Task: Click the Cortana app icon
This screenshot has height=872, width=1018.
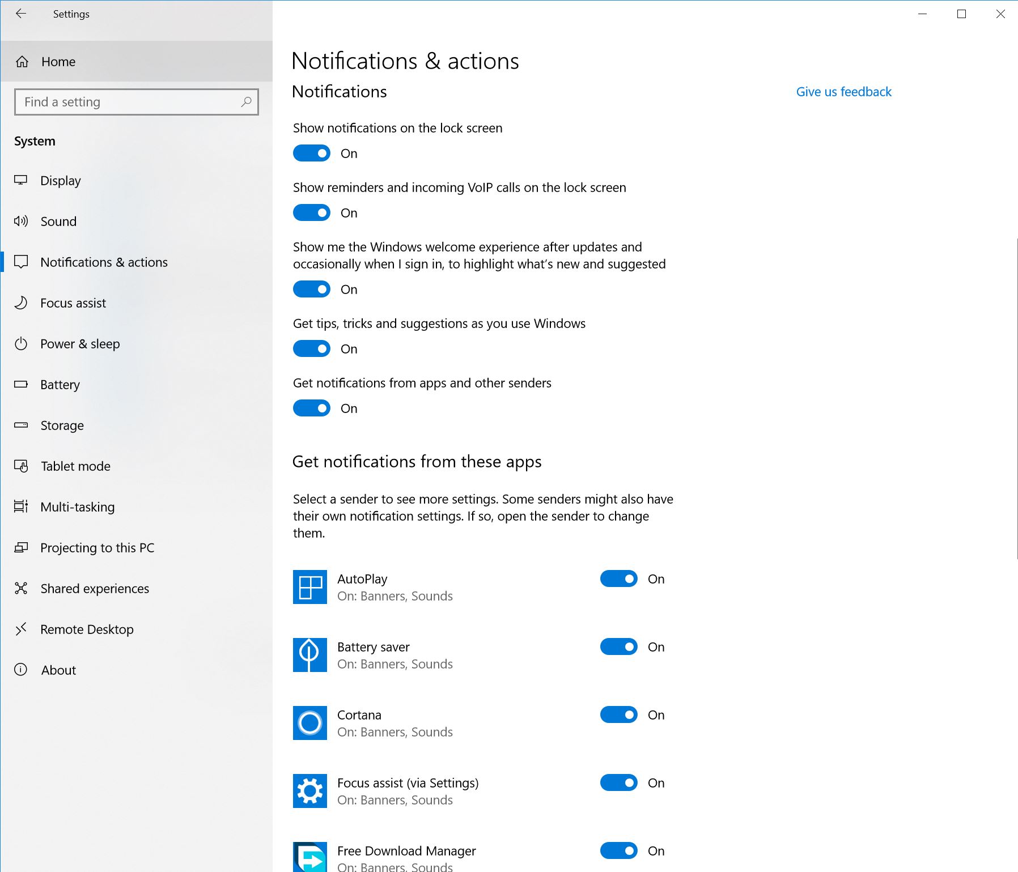Action: (x=310, y=723)
